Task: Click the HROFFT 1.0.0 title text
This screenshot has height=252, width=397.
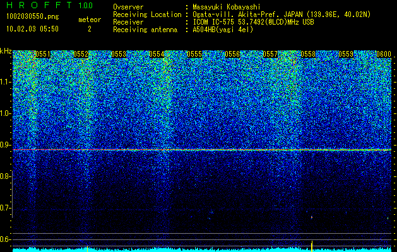Action: click(x=50, y=5)
